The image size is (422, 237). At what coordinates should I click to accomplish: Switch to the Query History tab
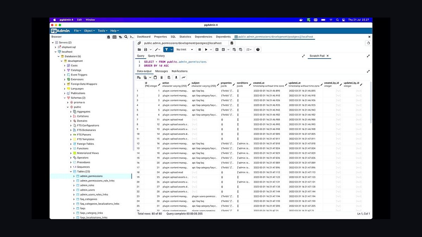[x=156, y=56]
